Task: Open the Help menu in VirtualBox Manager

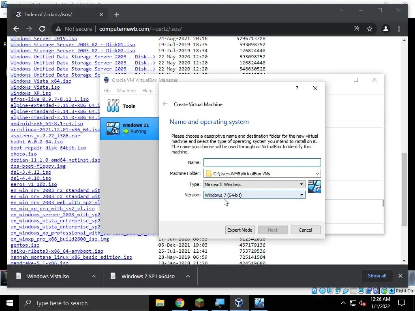Action: click(x=147, y=90)
